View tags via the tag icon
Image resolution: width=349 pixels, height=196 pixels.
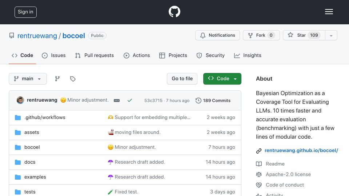click(x=73, y=79)
